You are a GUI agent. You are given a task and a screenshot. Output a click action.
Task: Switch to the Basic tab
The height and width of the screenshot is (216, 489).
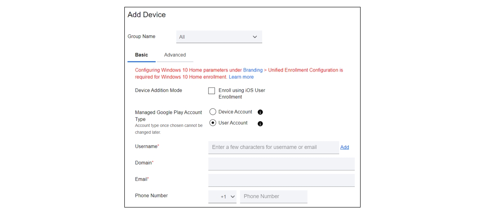(141, 55)
